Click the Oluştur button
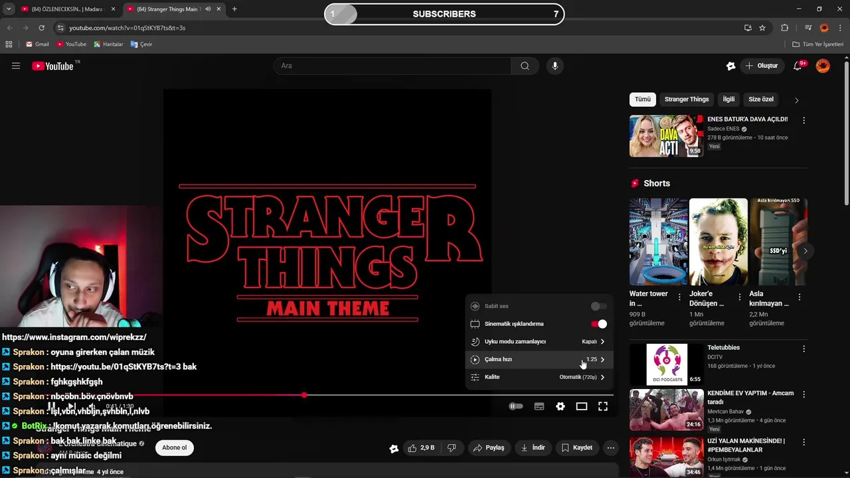 tap(761, 66)
